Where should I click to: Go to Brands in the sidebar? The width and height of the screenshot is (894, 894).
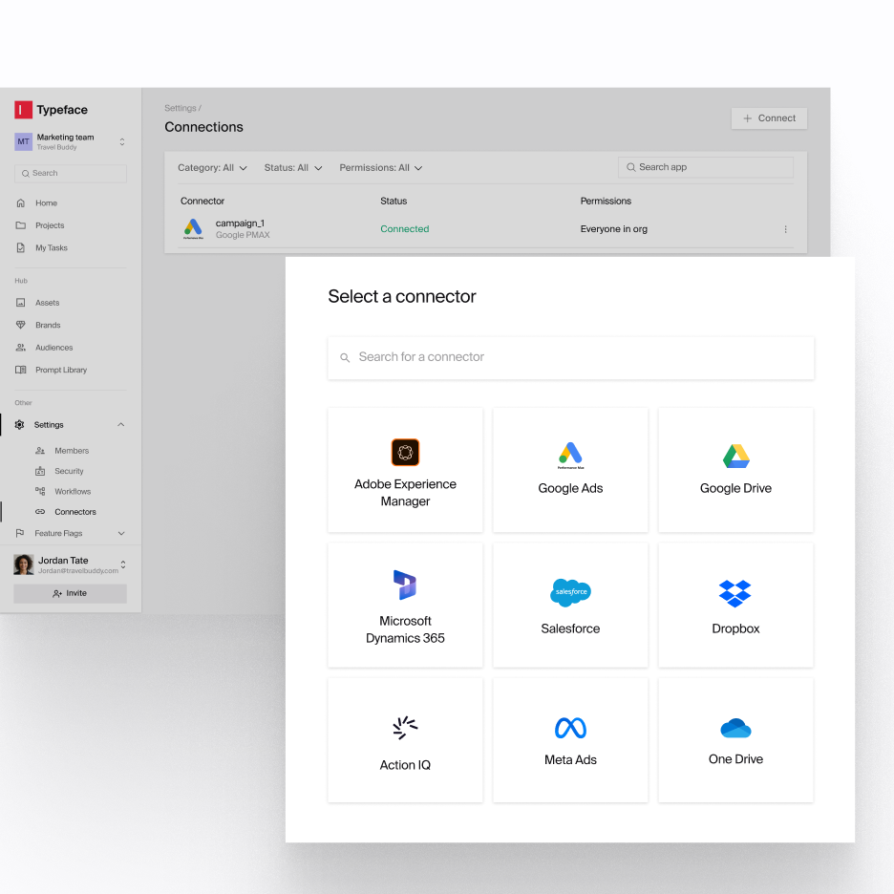[48, 325]
